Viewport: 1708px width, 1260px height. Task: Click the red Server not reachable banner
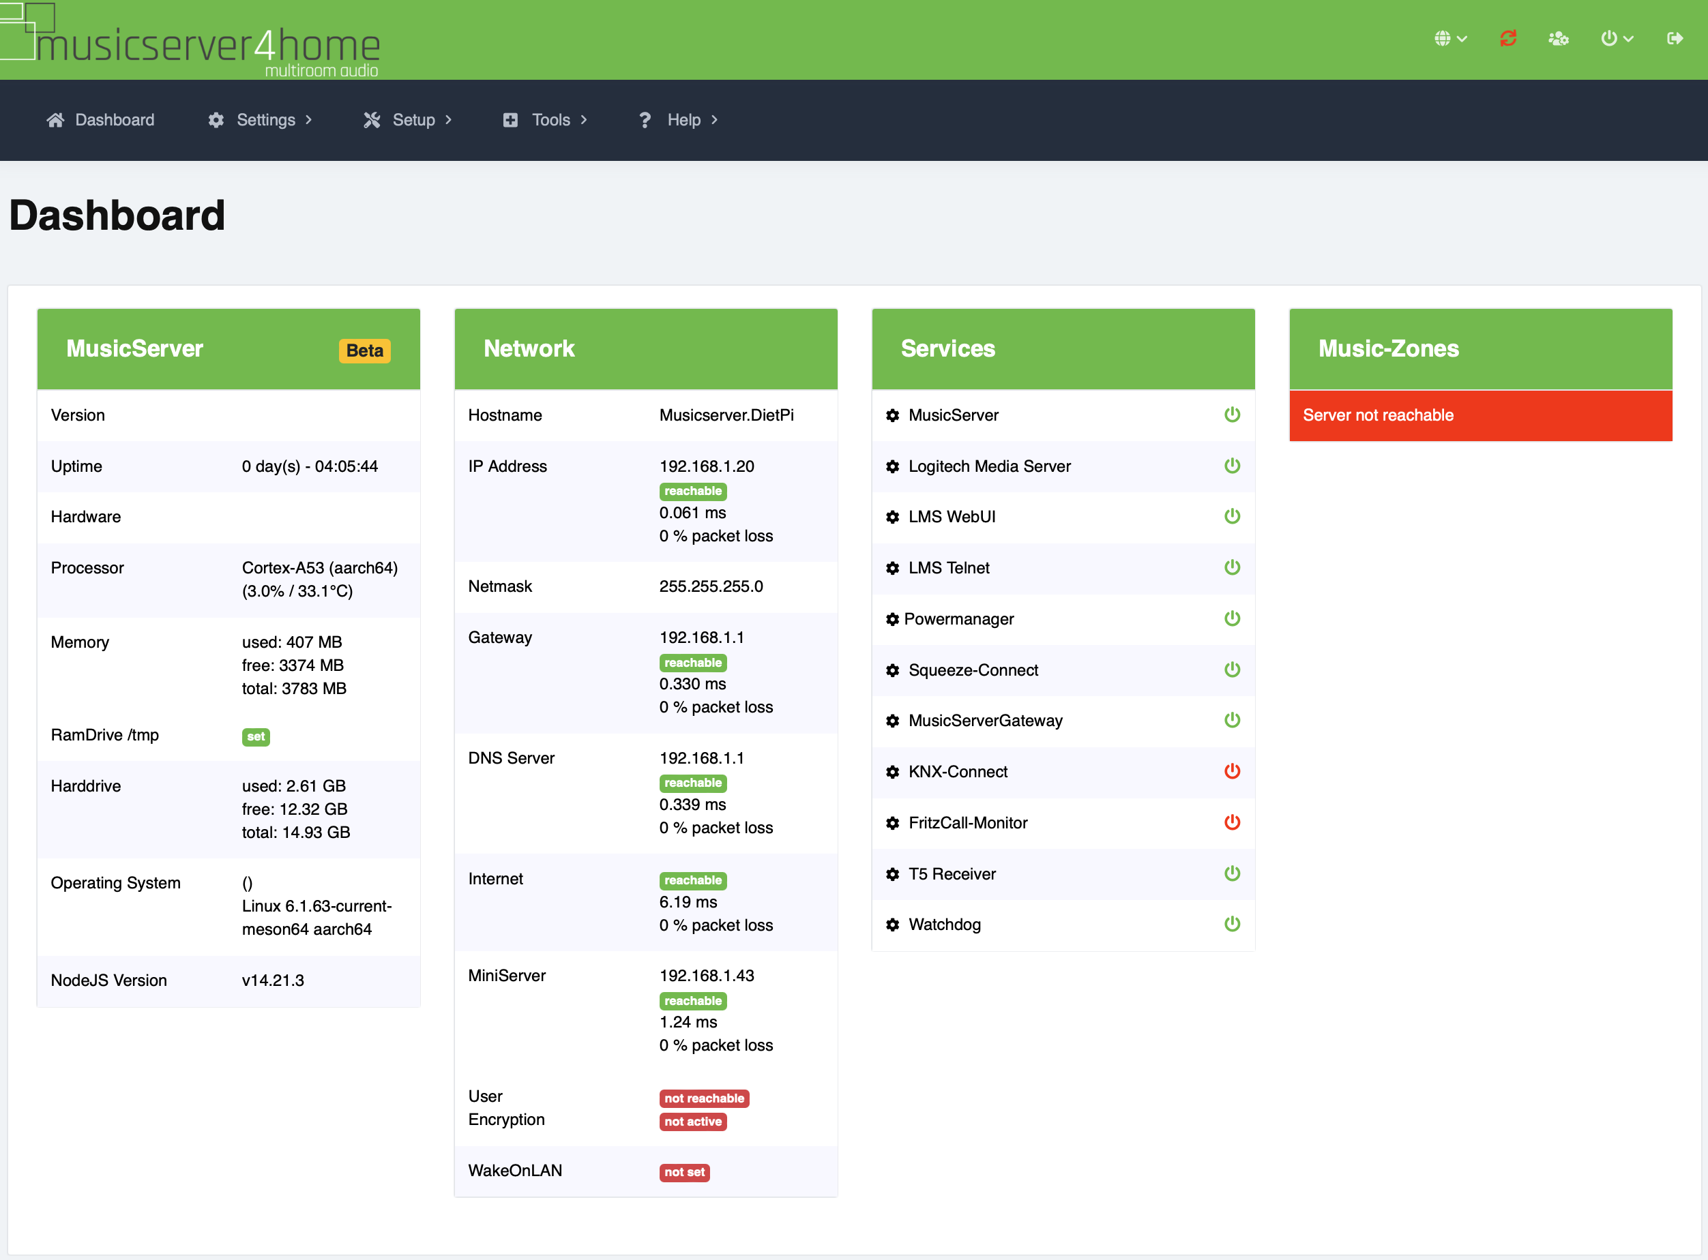tap(1480, 416)
